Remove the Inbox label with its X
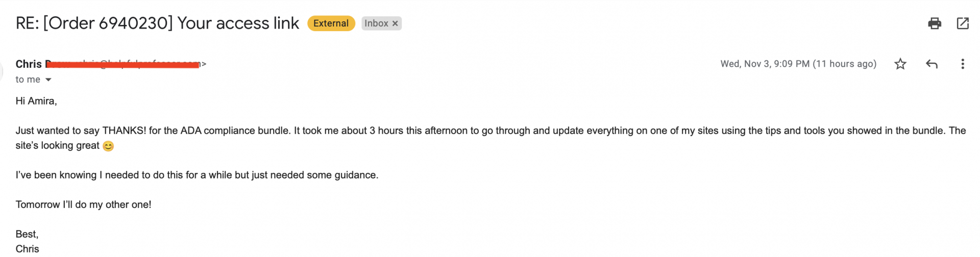 pos(395,23)
